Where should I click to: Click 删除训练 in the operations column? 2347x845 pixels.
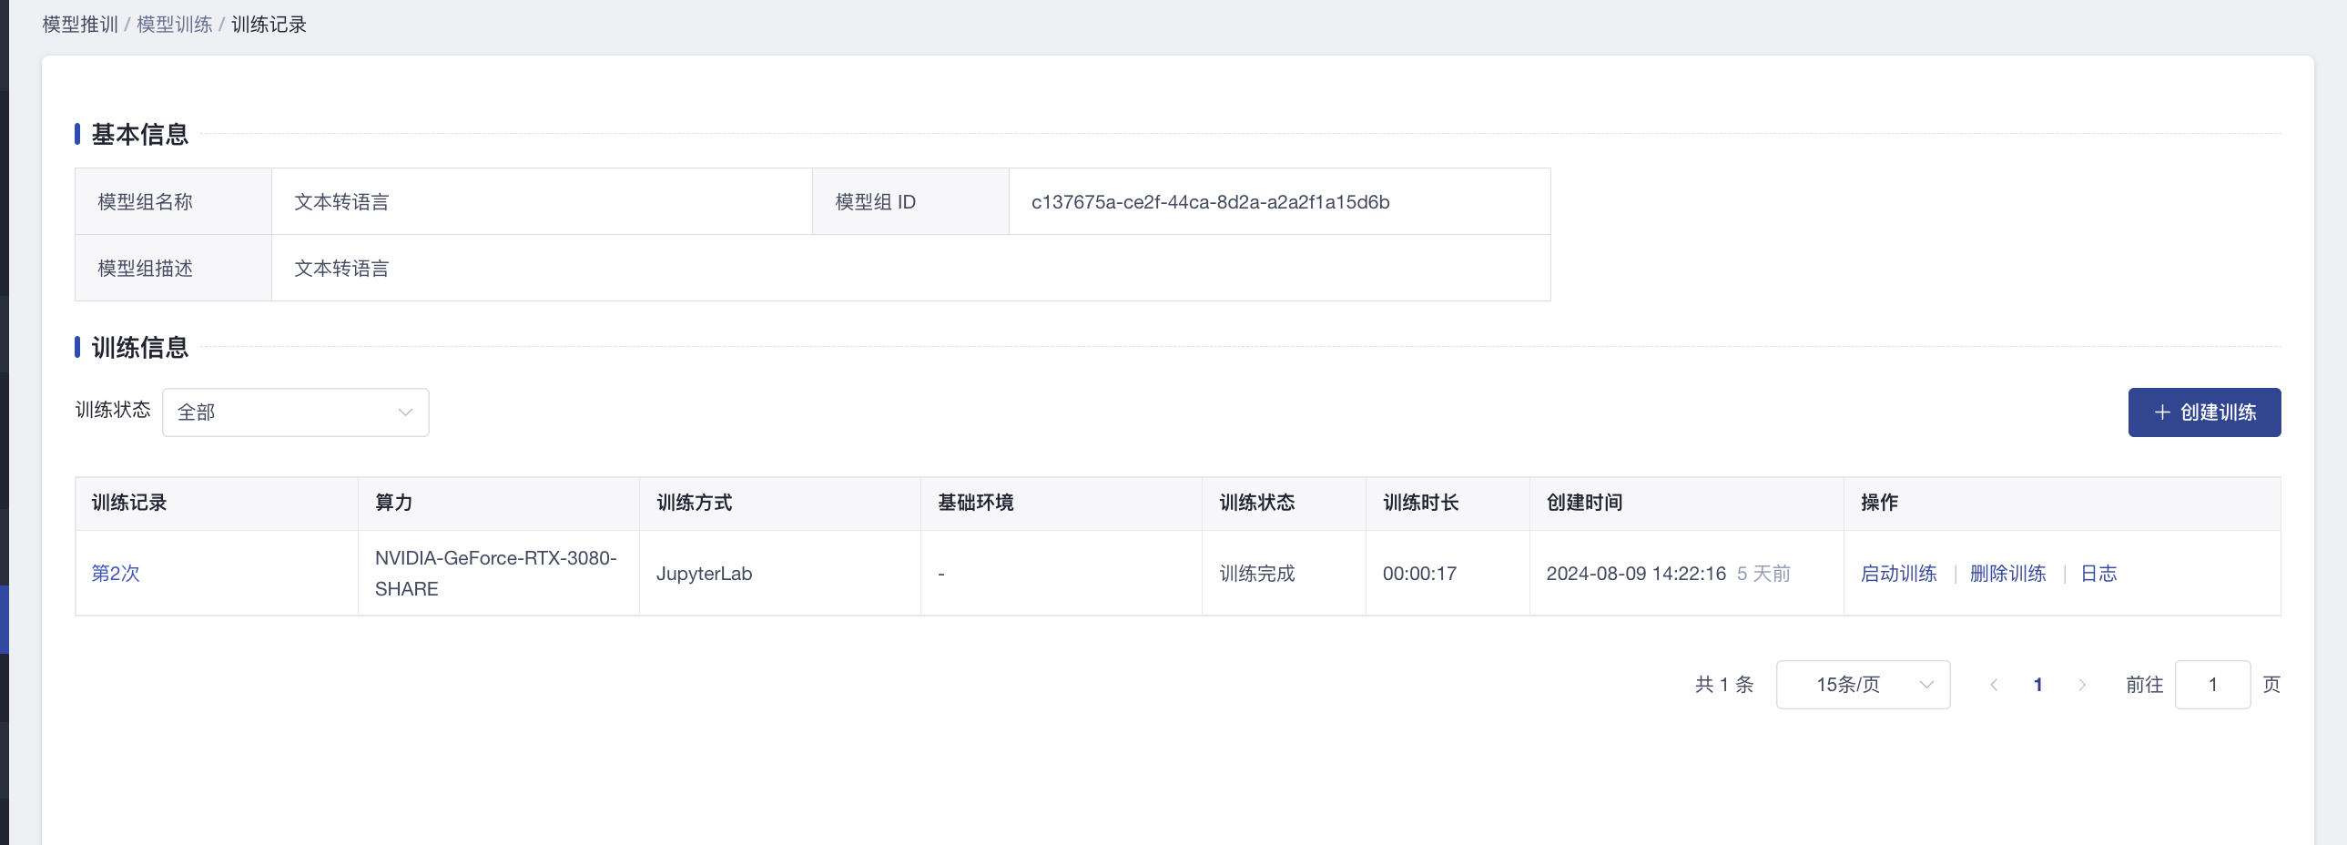(x=2007, y=574)
